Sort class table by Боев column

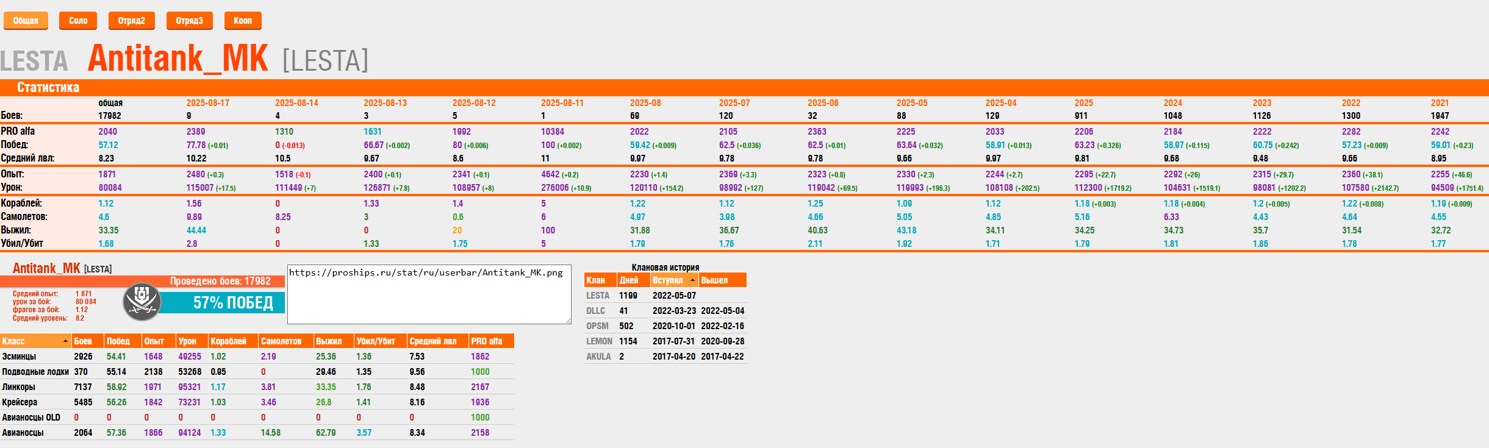pos(87,341)
